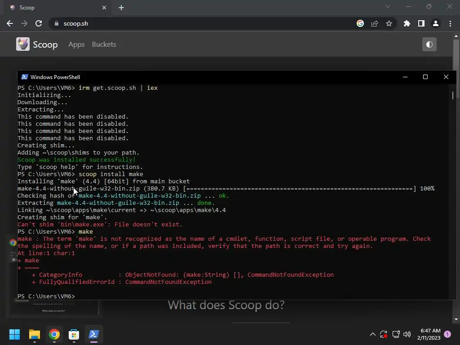The width and height of the screenshot is (460, 345).
Task: Expand the Chrome tab search chevron
Action: pos(388,6)
